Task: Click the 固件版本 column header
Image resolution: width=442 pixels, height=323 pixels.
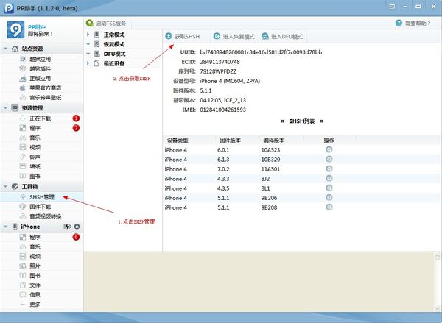Action: [x=231, y=139]
